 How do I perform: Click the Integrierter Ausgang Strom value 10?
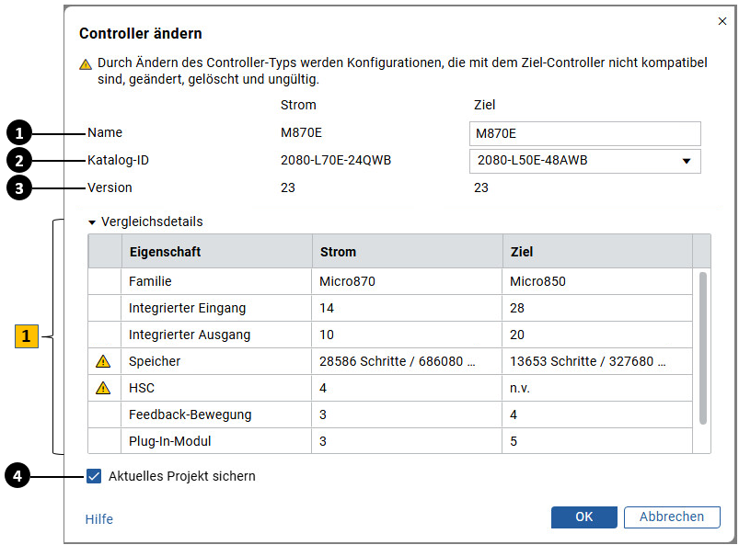point(407,335)
